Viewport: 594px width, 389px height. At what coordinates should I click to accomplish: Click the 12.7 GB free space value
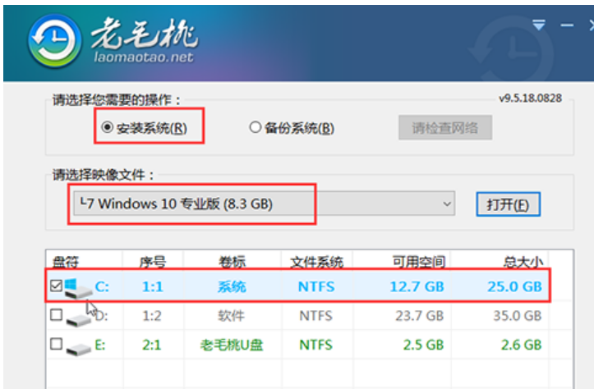(x=417, y=286)
